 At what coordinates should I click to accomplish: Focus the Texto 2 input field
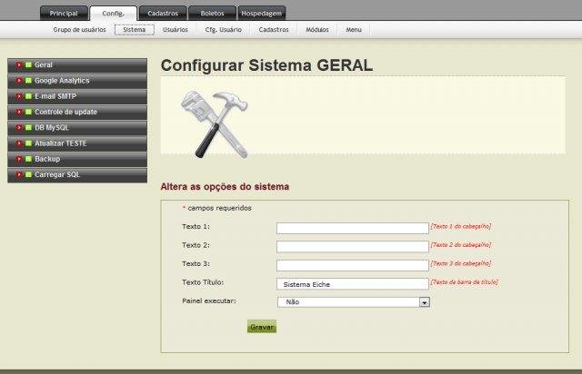(x=353, y=247)
